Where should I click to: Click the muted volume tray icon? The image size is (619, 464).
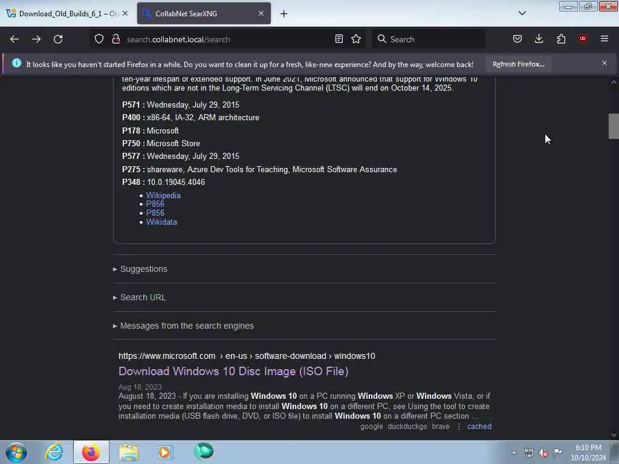coord(543,453)
